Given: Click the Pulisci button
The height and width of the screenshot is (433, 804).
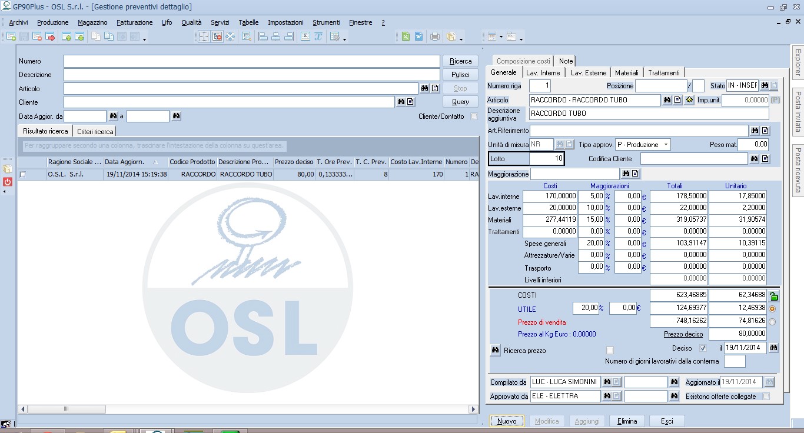Looking at the screenshot, I should pyautogui.click(x=461, y=75).
